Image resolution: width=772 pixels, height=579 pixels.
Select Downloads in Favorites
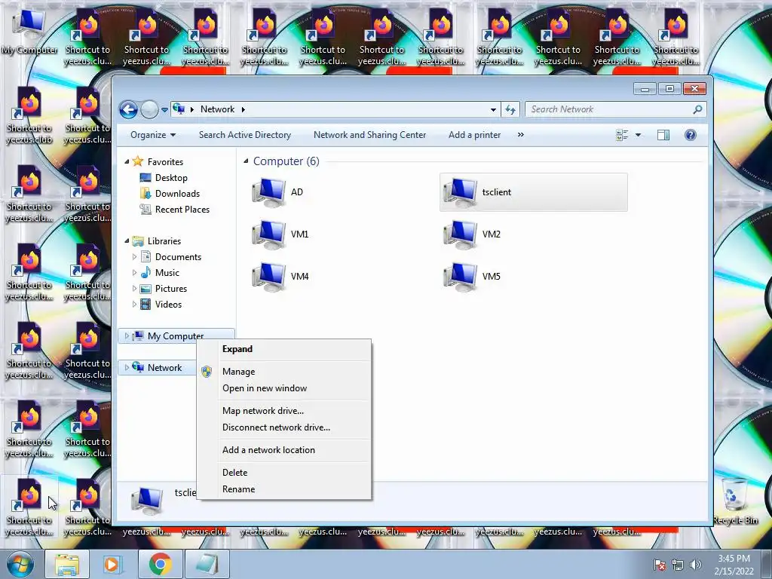pyautogui.click(x=177, y=194)
